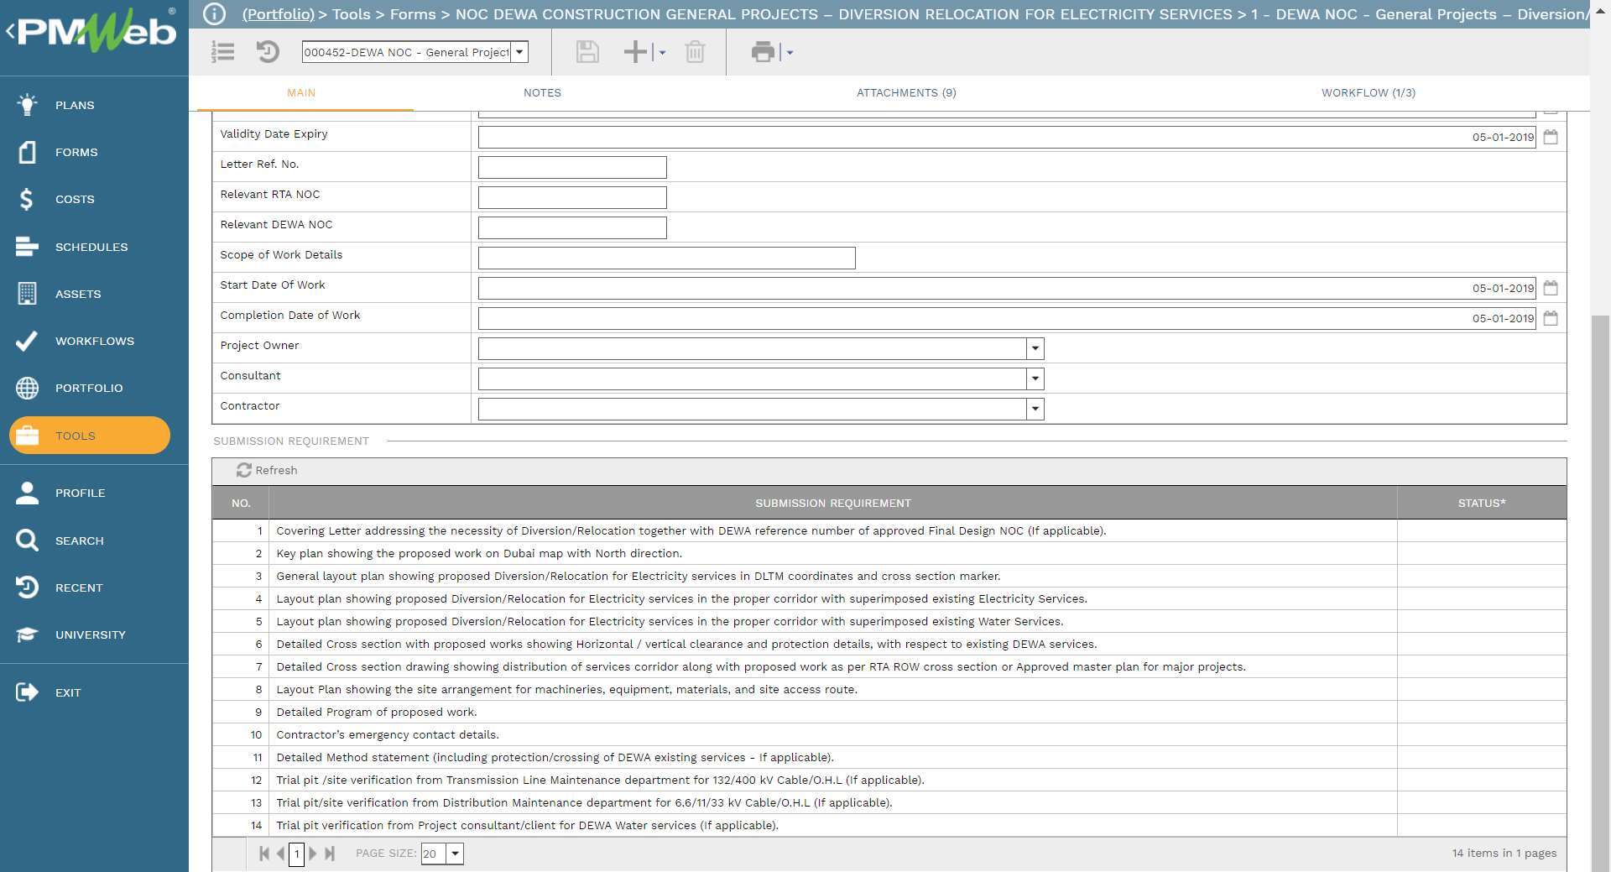Open the history/undo icon in the toolbar

[268, 52]
